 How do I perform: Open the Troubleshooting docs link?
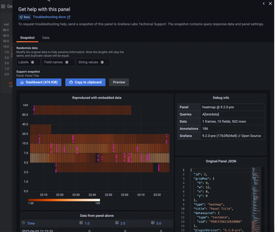(x=49, y=17)
